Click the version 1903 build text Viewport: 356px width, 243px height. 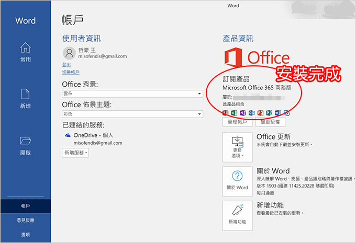295,186
